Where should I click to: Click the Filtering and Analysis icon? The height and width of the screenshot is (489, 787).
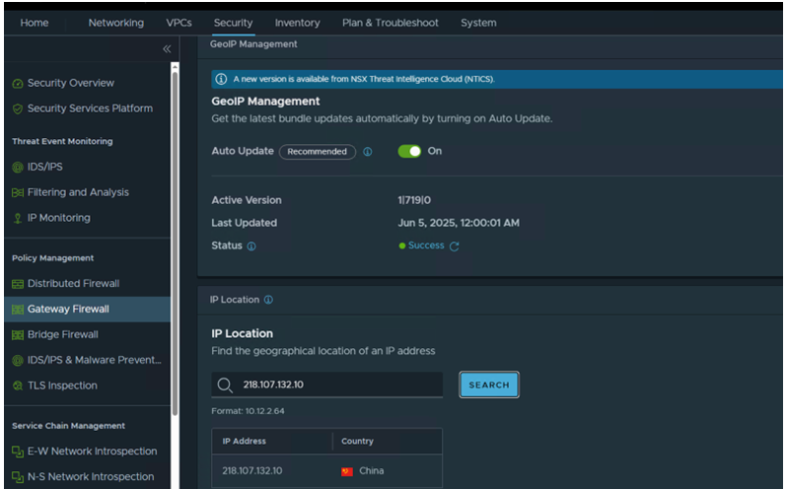pos(18,193)
